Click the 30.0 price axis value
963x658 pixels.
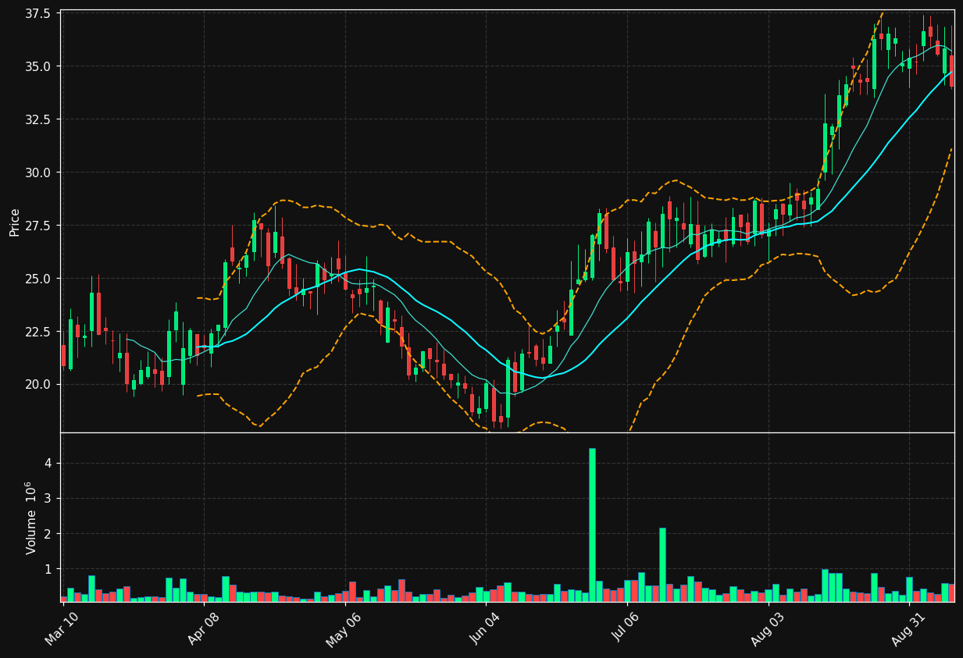[38, 173]
